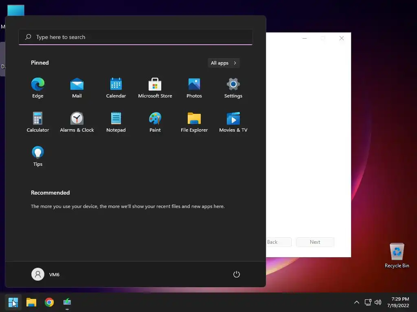
Task: Open the Calculator app
Action: coord(38,122)
